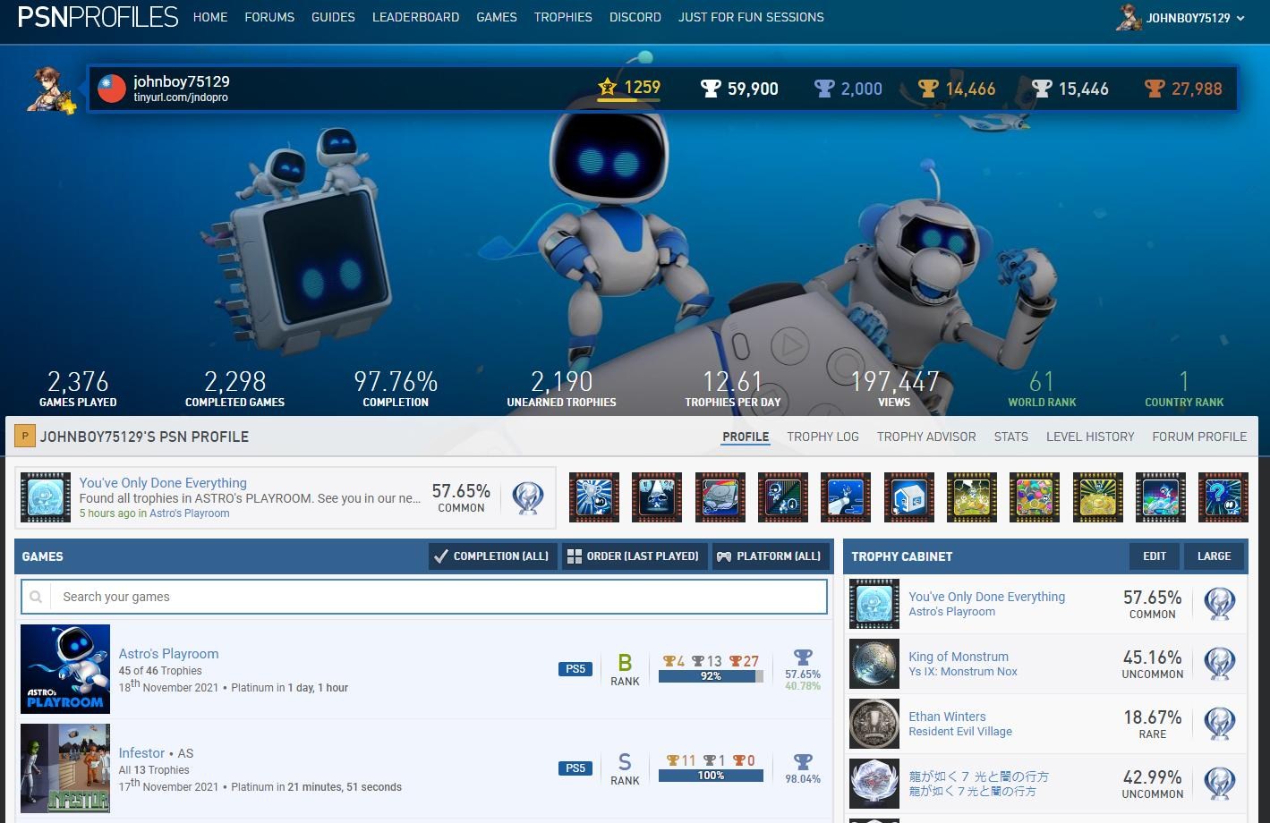The height and width of the screenshot is (823, 1270).
Task: Click the level star icon 1259
Action: (609, 88)
